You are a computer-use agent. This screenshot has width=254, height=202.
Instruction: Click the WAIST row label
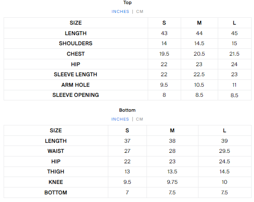click(56, 151)
